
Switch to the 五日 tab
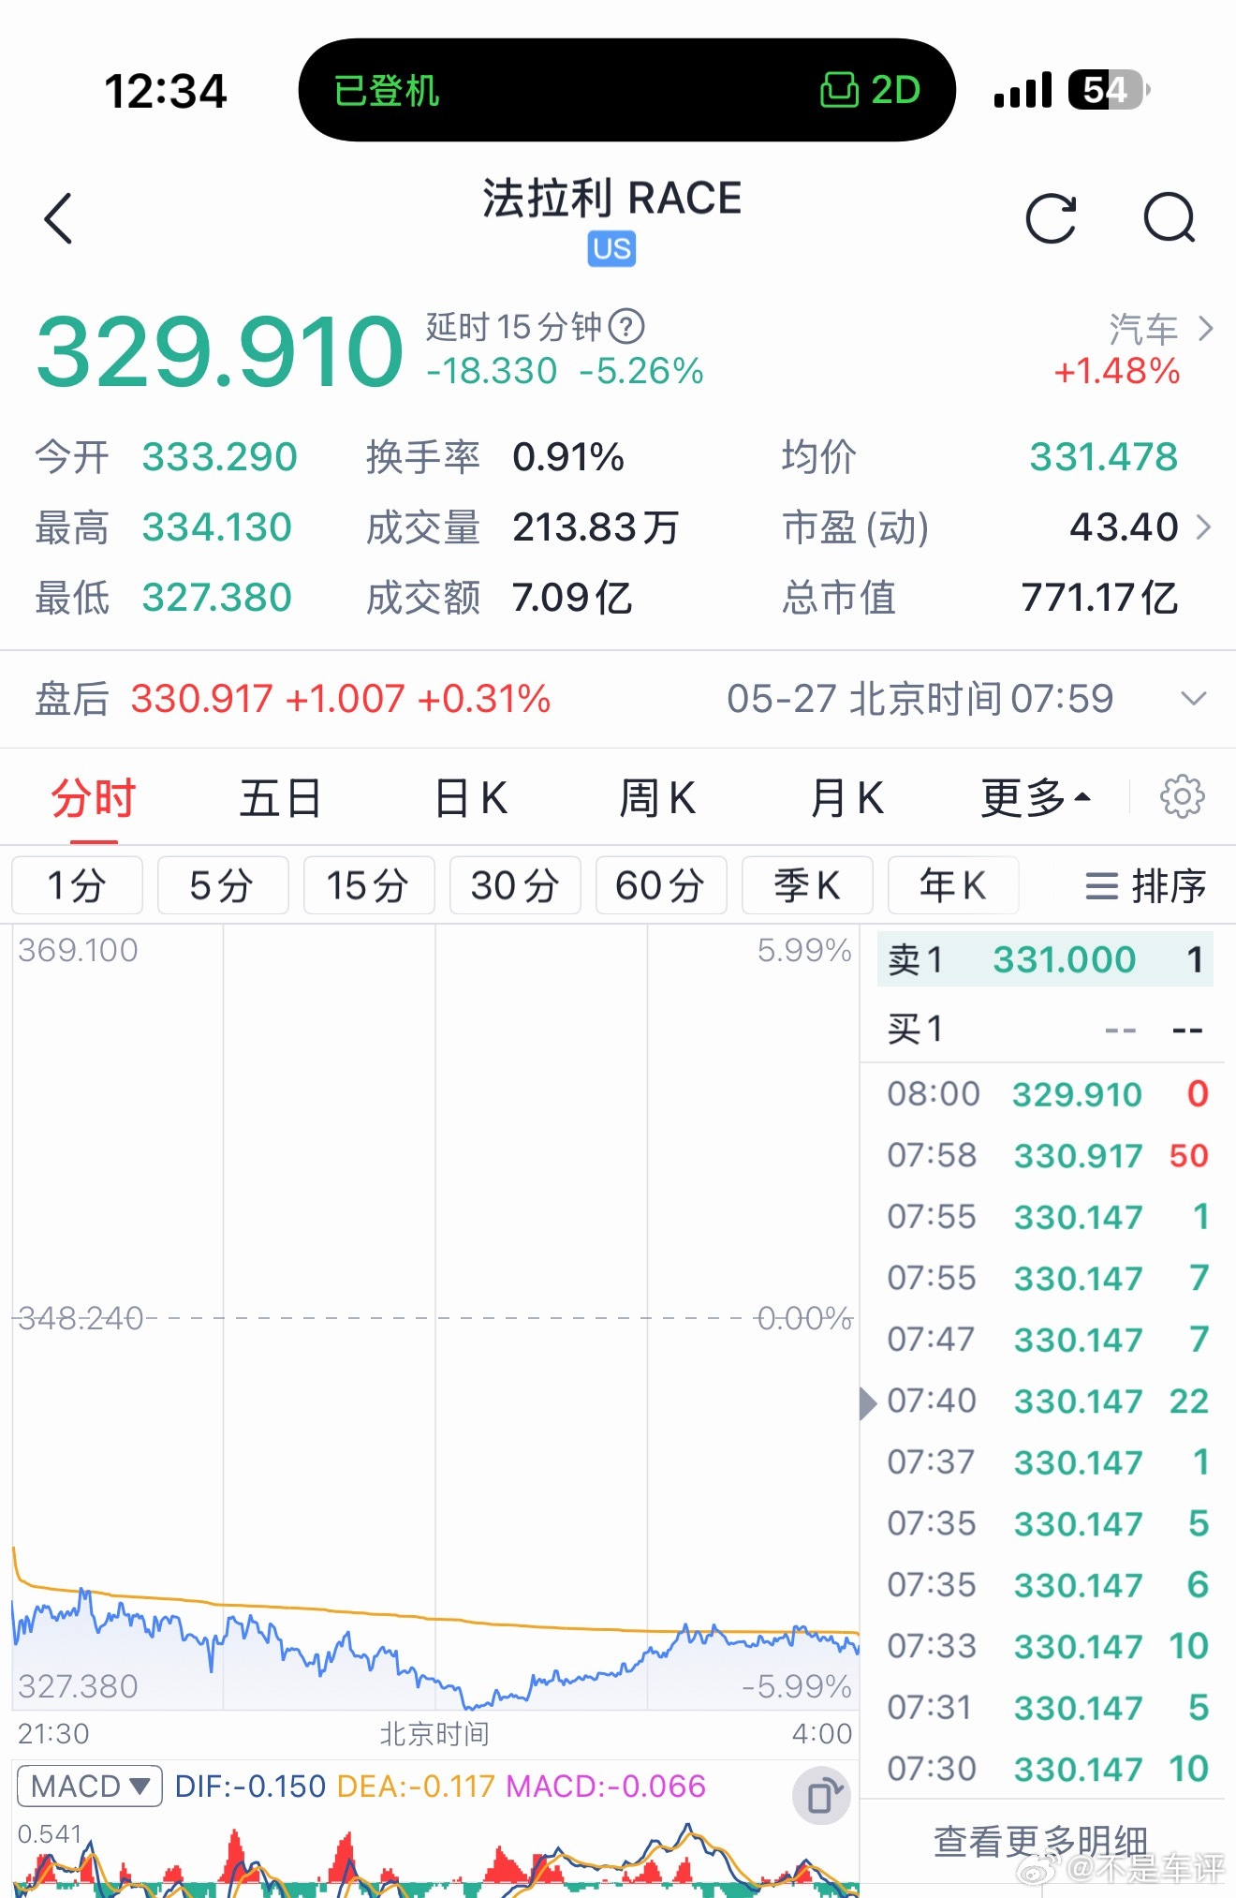pyautogui.click(x=280, y=798)
